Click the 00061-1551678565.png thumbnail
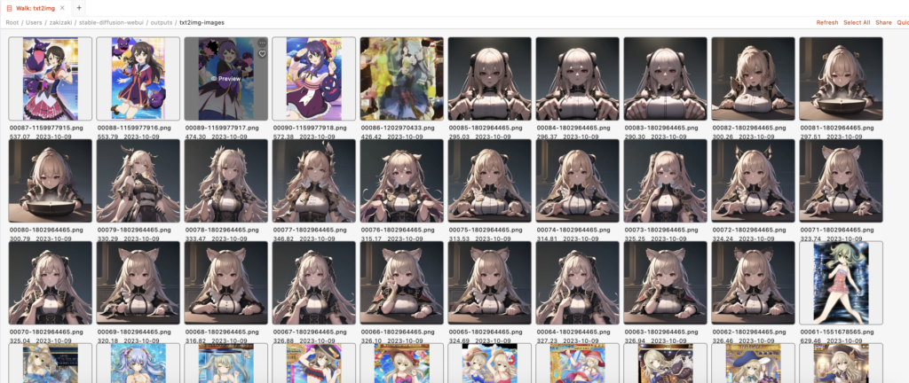 [841, 283]
